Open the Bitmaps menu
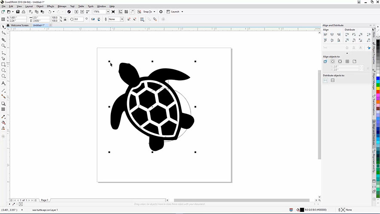The width and height of the screenshot is (380, 214). point(62,6)
